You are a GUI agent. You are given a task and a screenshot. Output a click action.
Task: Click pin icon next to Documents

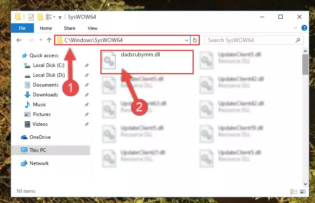[86, 85]
